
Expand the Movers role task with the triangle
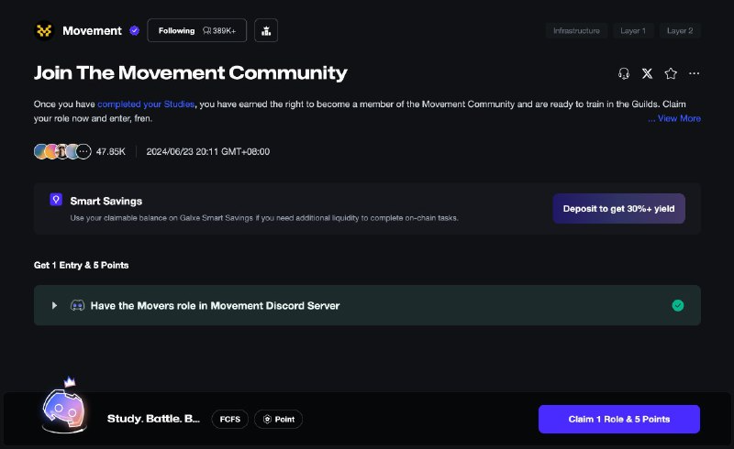coord(54,305)
